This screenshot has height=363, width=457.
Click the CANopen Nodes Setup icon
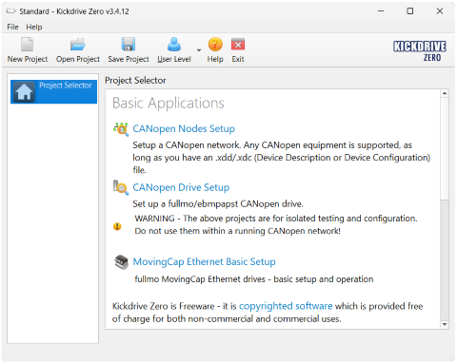(x=121, y=129)
